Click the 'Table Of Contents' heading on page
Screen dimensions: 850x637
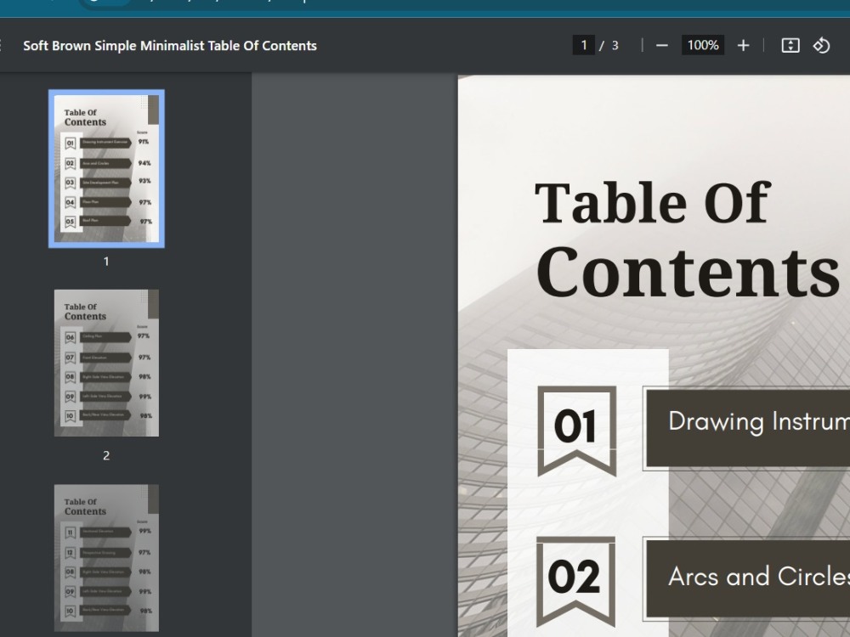coord(688,239)
